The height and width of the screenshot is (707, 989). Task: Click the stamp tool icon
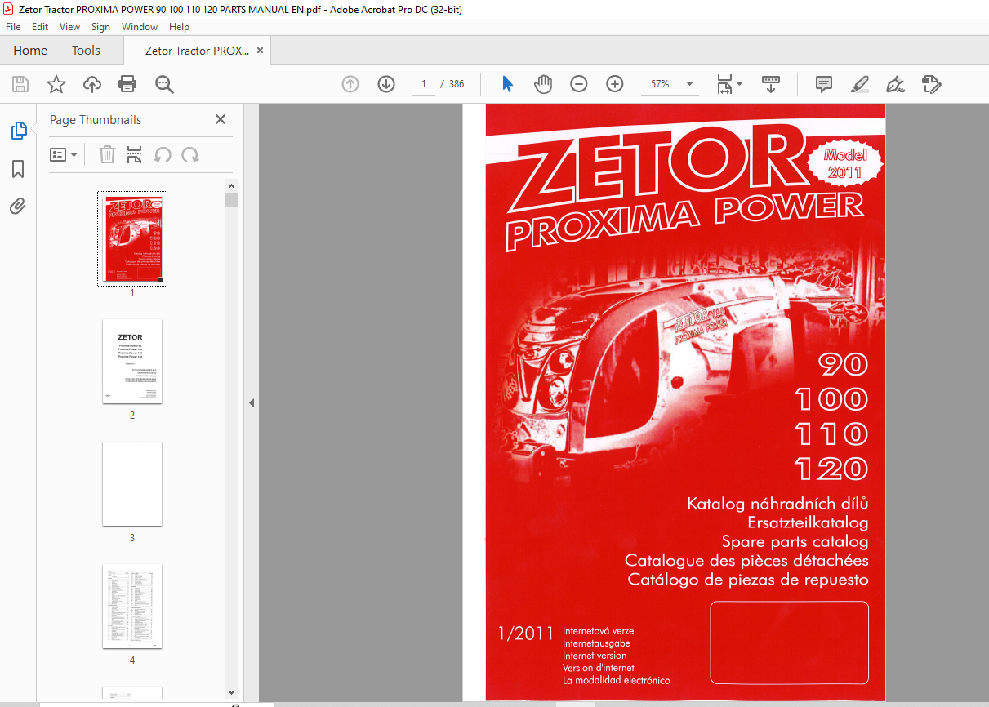coord(932,84)
